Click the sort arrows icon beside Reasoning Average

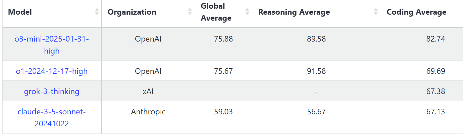click(376, 12)
